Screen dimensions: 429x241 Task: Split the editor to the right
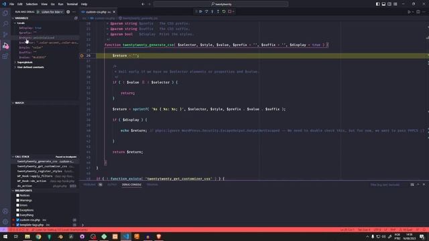(418, 12)
